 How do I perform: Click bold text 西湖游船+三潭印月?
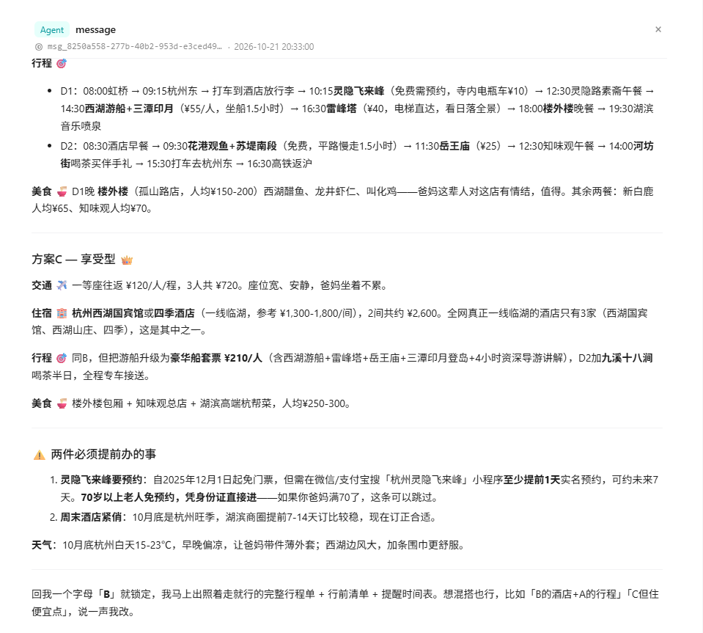pyautogui.click(x=129, y=109)
